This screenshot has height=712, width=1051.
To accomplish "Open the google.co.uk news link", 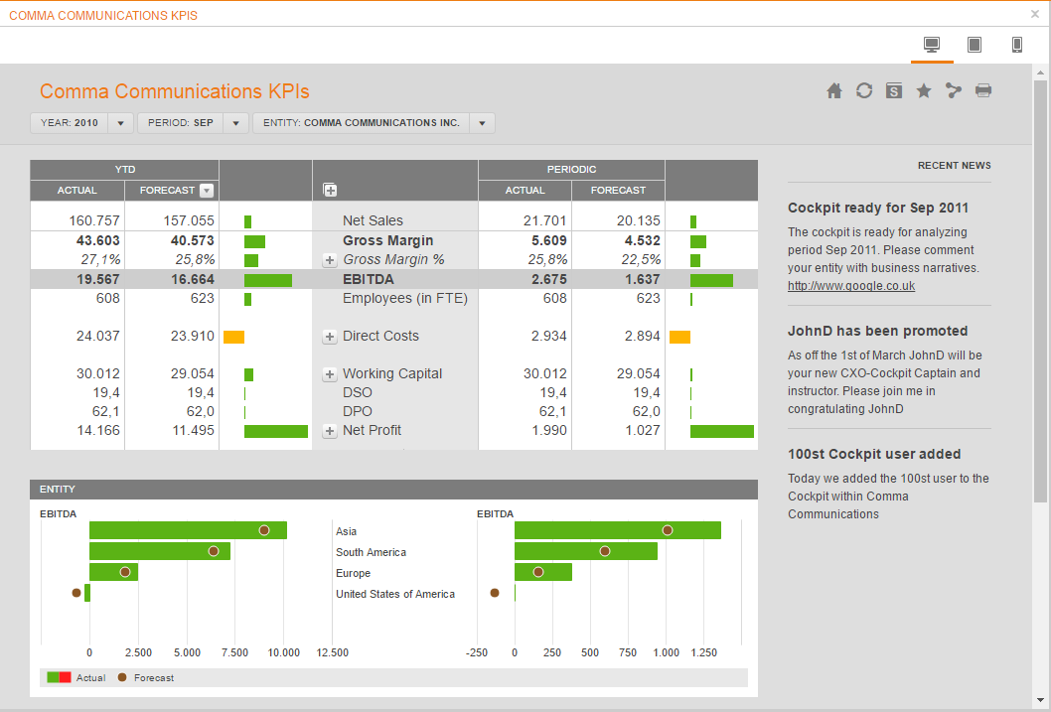I will tap(850, 286).
